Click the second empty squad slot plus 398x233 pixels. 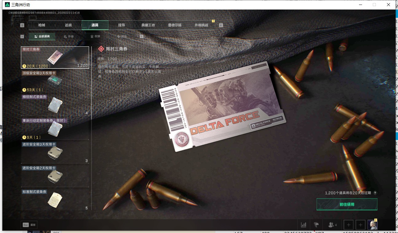click(x=361, y=225)
